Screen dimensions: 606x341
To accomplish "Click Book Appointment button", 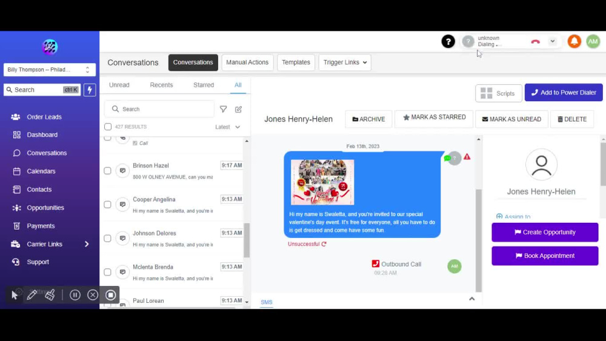I will point(545,256).
